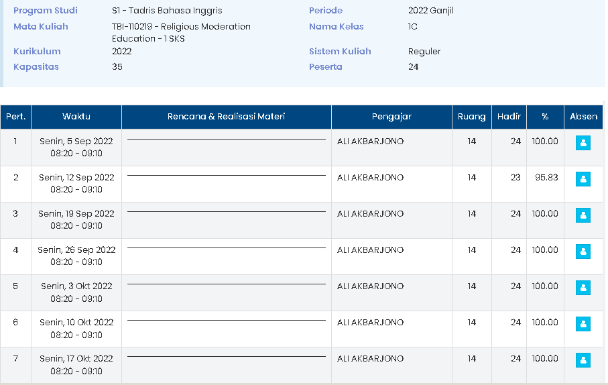Click the 95.83 percentage value
Screen dimensions: 608x385
tap(546, 178)
